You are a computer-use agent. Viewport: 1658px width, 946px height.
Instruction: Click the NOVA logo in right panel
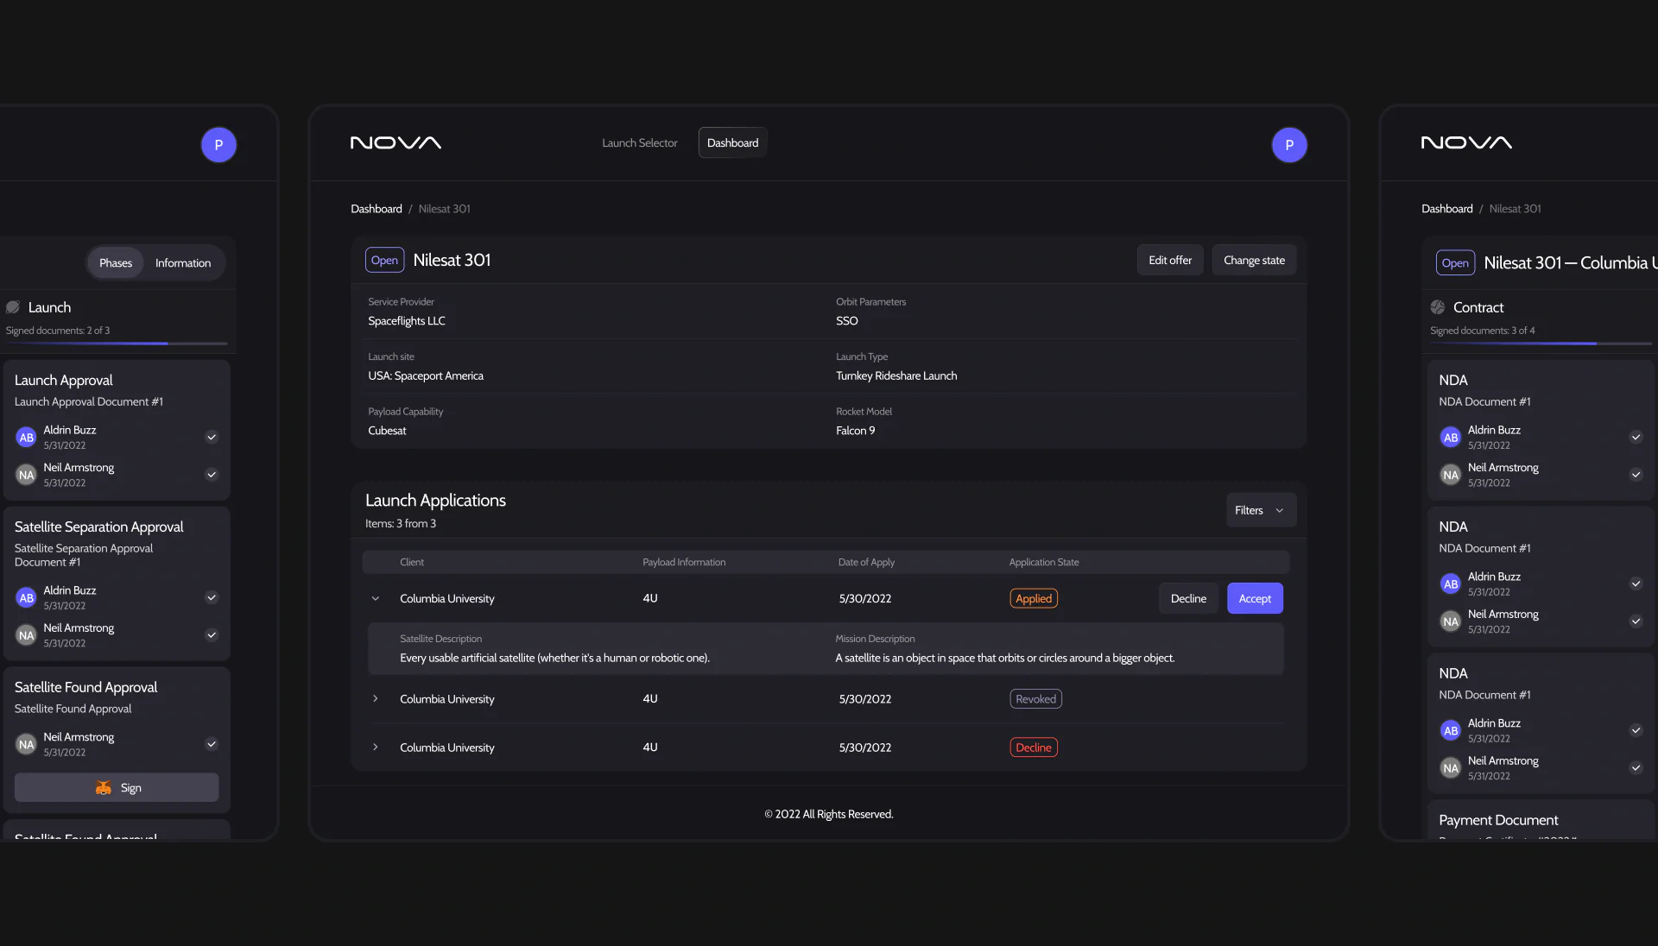[x=1466, y=143]
